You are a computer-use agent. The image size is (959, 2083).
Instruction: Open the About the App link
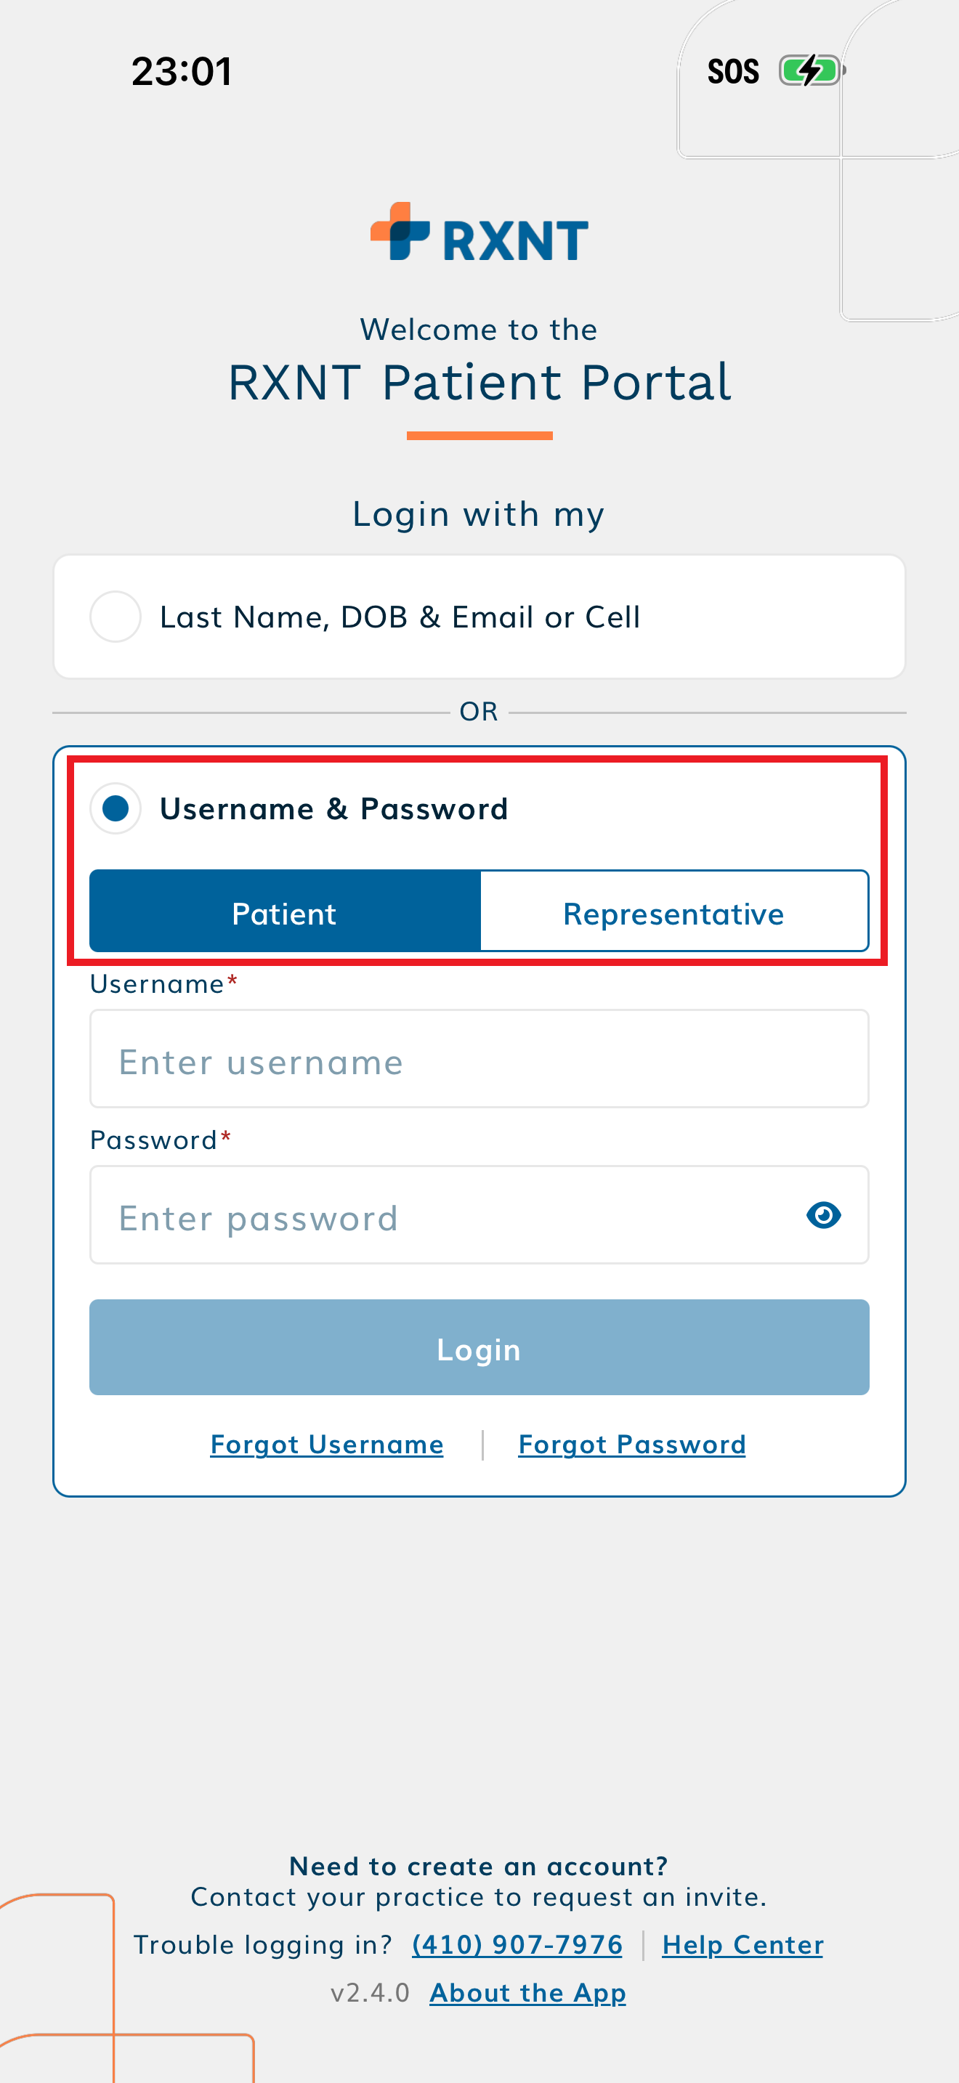(x=527, y=1992)
